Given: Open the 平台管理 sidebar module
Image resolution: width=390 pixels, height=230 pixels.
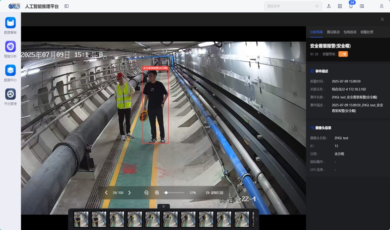Looking at the screenshot, I should (11, 97).
